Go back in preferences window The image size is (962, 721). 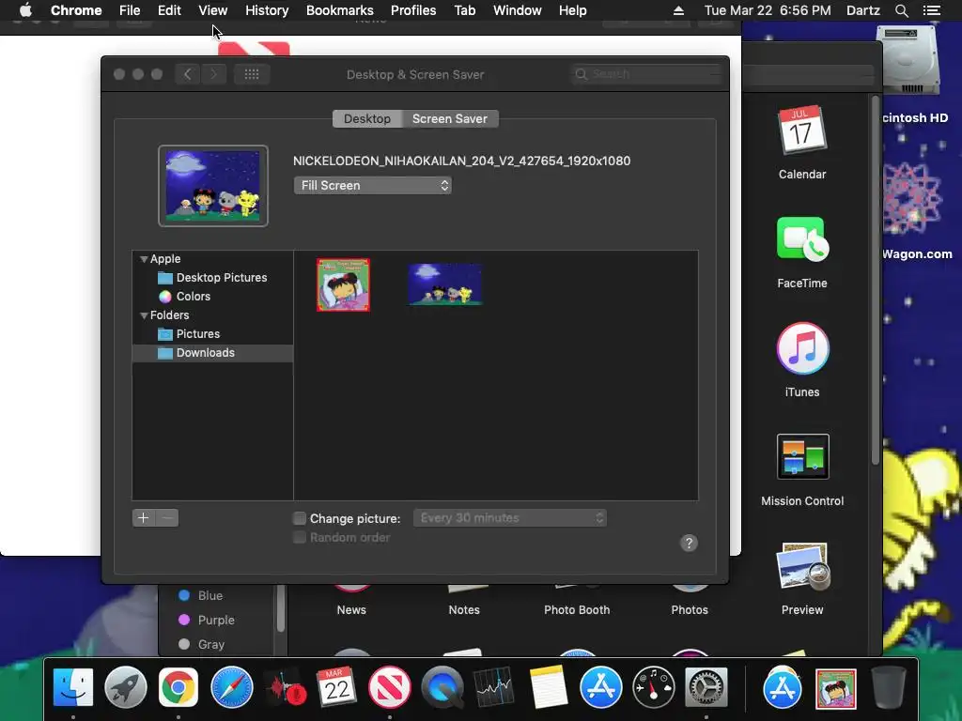[188, 74]
